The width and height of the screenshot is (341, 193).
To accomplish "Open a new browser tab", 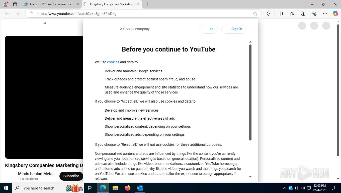I will [x=147, y=4].
